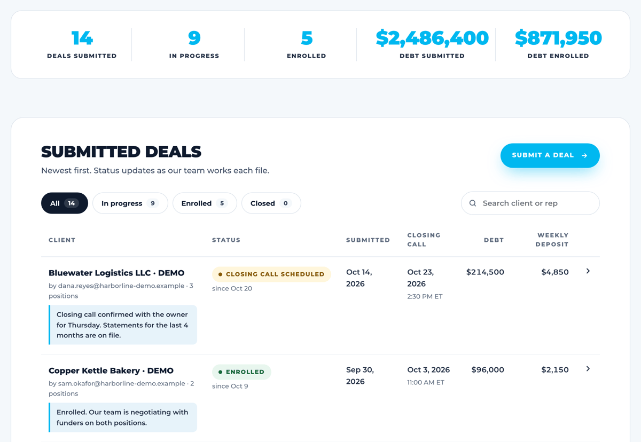Click the $96,000 debt value
Image resolution: width=641 pixels, height=442 pixels.
[x=488, y=370]
